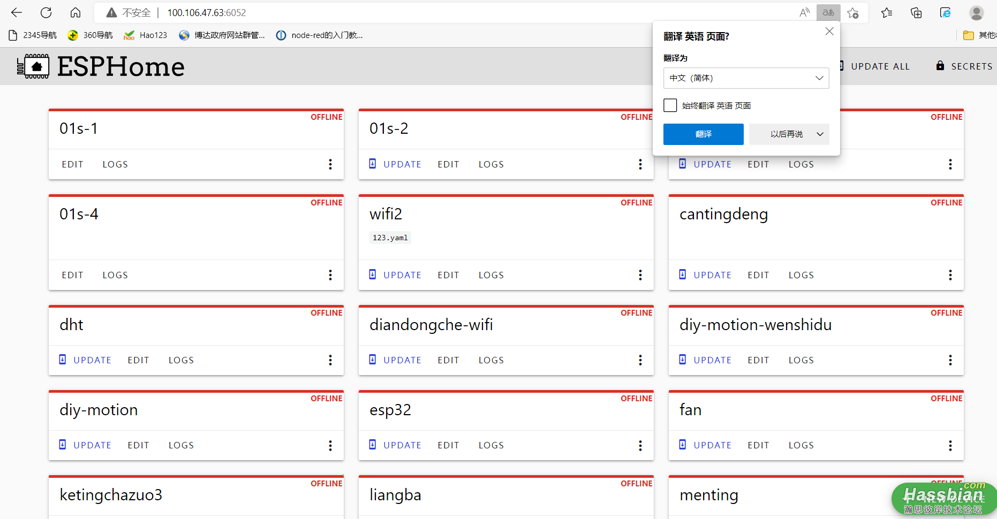Viewport: 997px width, 519px height.
Task: Open the node-red入门教 bookmark
Action: click(x=320, y=35)
